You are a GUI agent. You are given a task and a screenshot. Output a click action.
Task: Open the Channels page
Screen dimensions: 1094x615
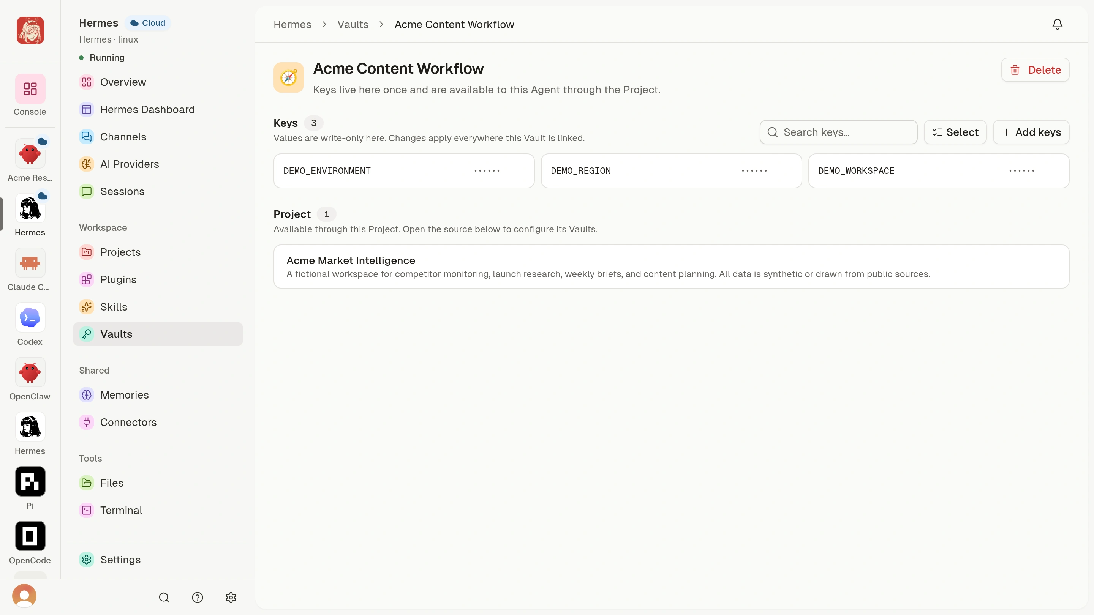coord(158,137)
